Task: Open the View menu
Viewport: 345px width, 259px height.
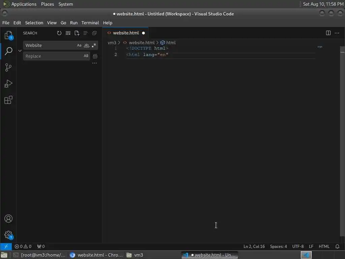Action: point(52,23)
